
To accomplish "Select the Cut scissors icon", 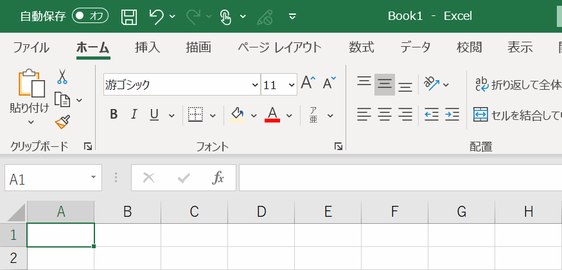I will (x=62, y=77).
